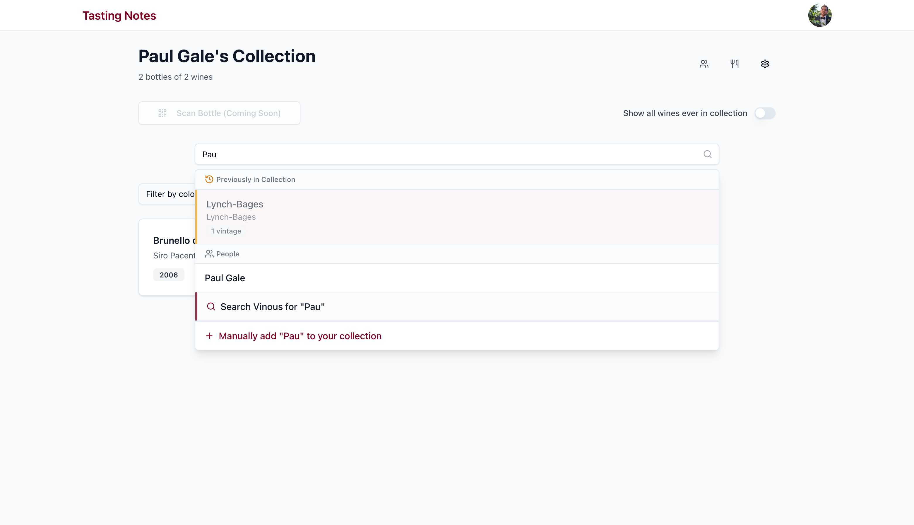
Task: Click the Paul Gale's Collection heading
Action: point(227,56)
